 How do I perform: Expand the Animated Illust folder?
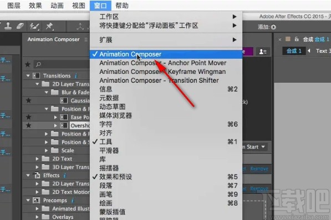click(x=37, y=208)
